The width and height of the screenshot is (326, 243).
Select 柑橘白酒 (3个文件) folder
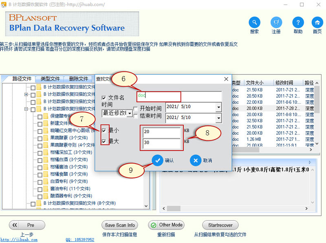[69, 160]
